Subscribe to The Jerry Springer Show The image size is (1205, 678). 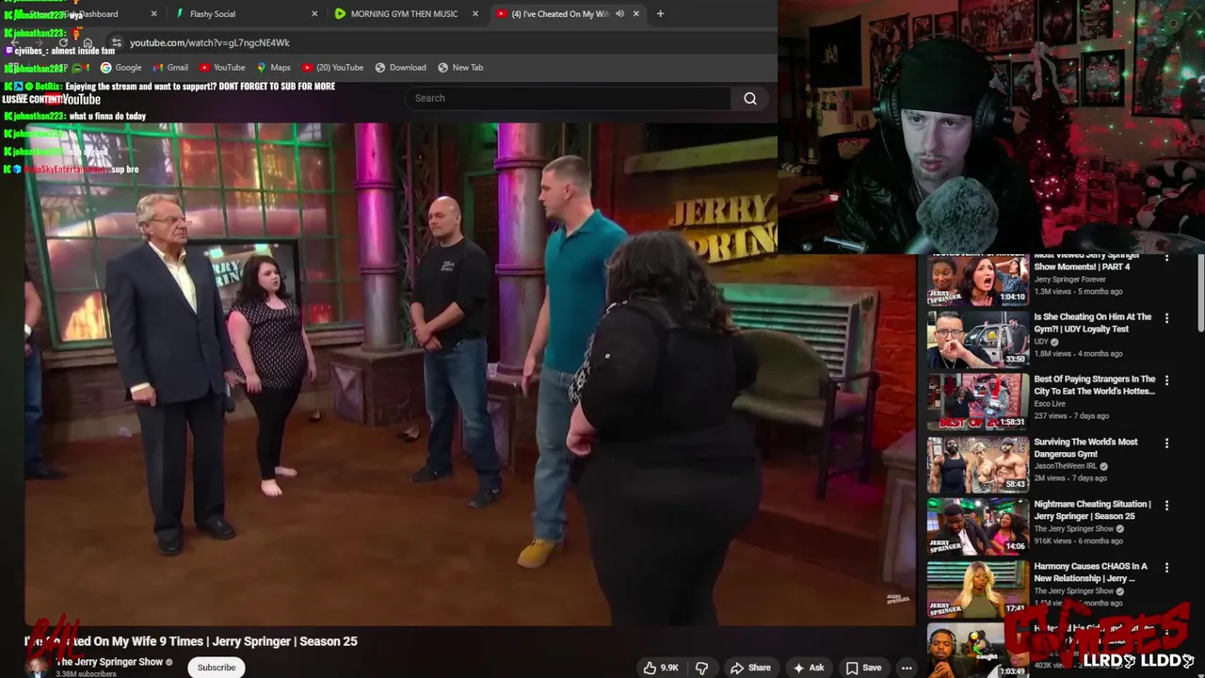pyautogui.click(x=217, y=668)
